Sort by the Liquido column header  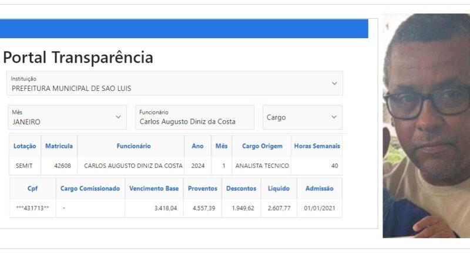(x=278, y=189)
